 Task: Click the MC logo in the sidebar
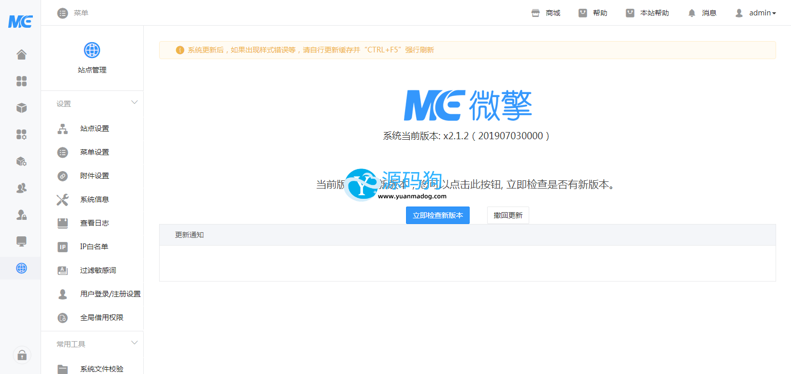[21, 21]
